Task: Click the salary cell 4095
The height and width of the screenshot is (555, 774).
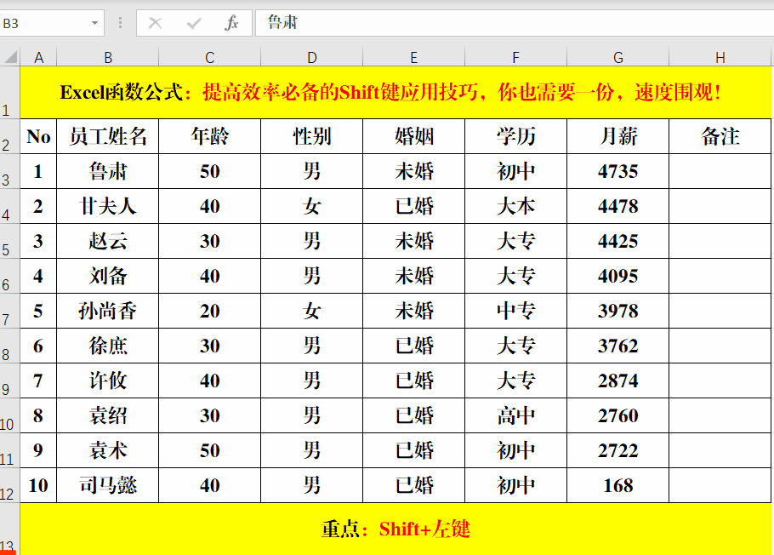Action: (618, 276)
